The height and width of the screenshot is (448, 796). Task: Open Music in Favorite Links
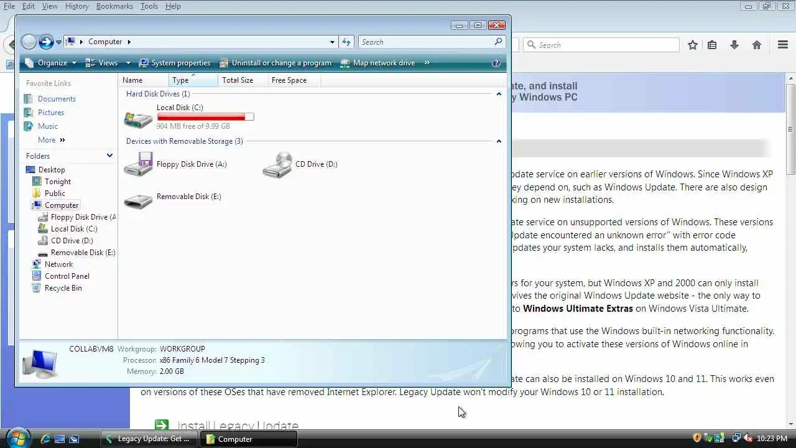[x=48, y=126]
